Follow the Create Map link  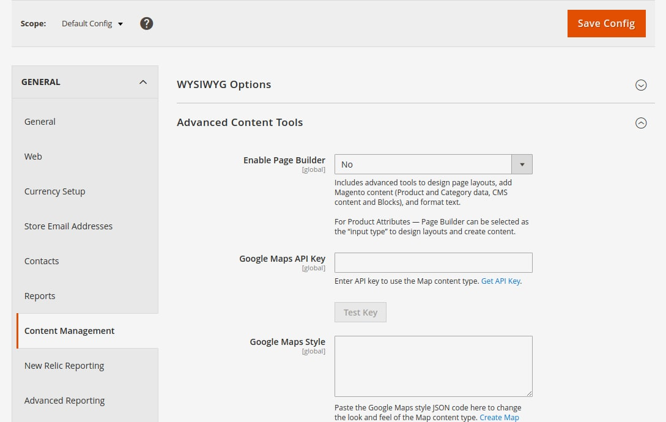tap(499, 417)
